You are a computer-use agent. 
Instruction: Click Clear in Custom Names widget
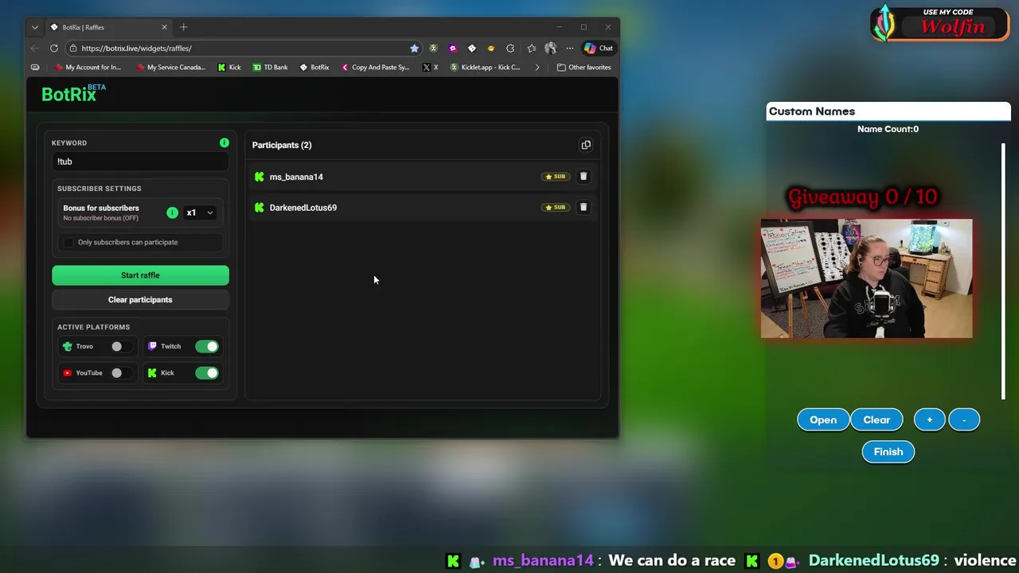pyautogui.click(x=876, y=419)
